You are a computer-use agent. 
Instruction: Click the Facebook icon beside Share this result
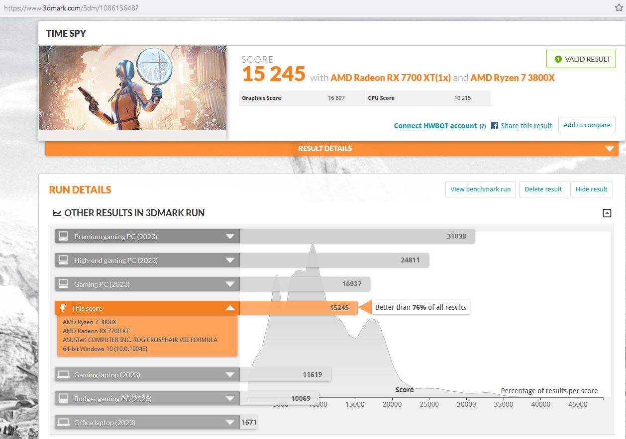click(495, 126)
